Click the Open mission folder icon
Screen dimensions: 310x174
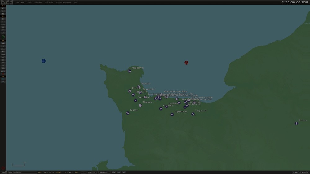click(x=3, y=11)
